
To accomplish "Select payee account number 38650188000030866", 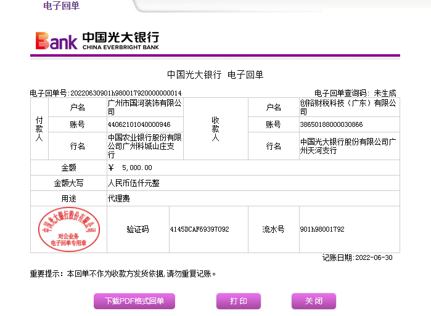I will coord(331,124).
